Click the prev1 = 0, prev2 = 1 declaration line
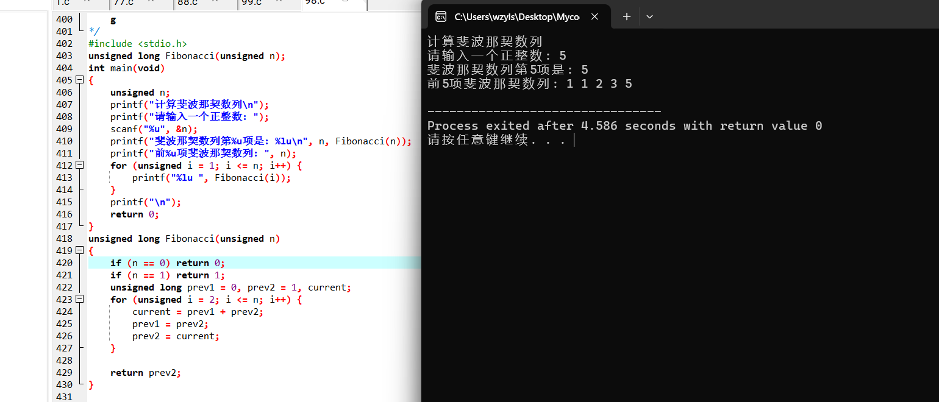 click(231, 287)
